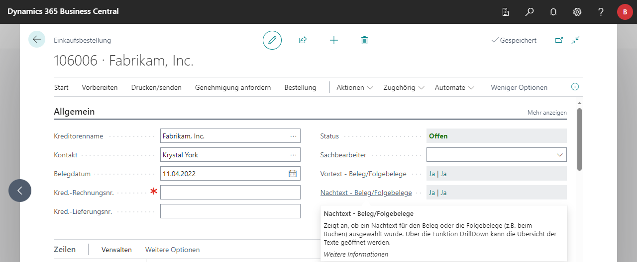Collapse the page with arrows icon

click(x=576, y=40)
